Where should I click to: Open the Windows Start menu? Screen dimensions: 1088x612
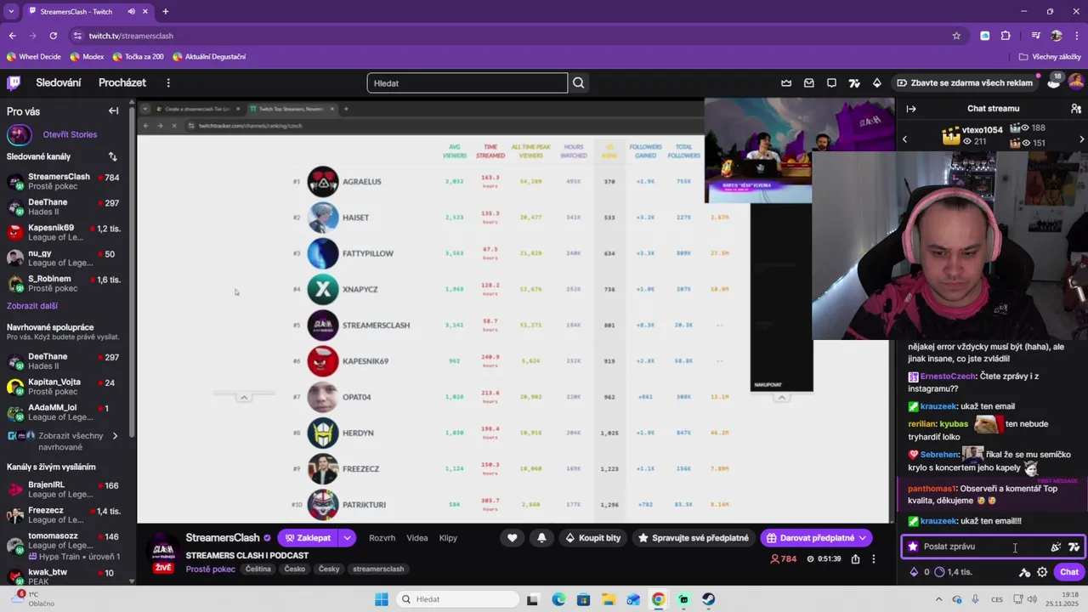click(382, 599)
